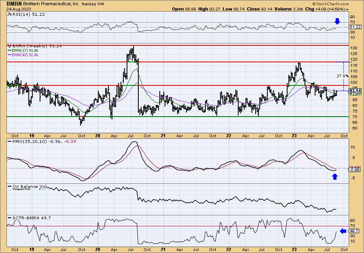
Task: Click the 120 price axis label
Action: click(354, 60)
